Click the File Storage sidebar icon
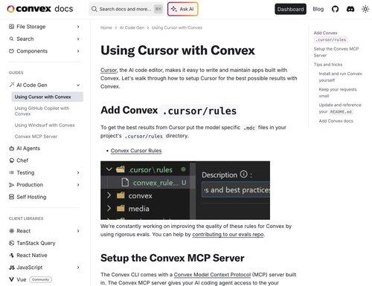 (x=11, y=27)
